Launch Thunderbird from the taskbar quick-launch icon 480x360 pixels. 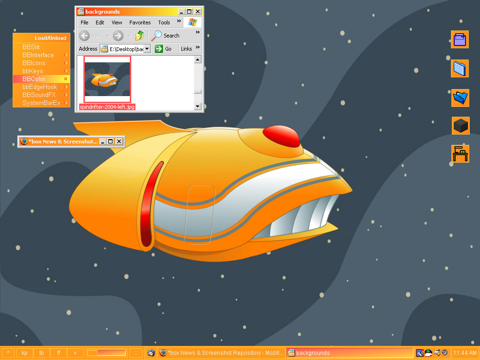point(151,353)
